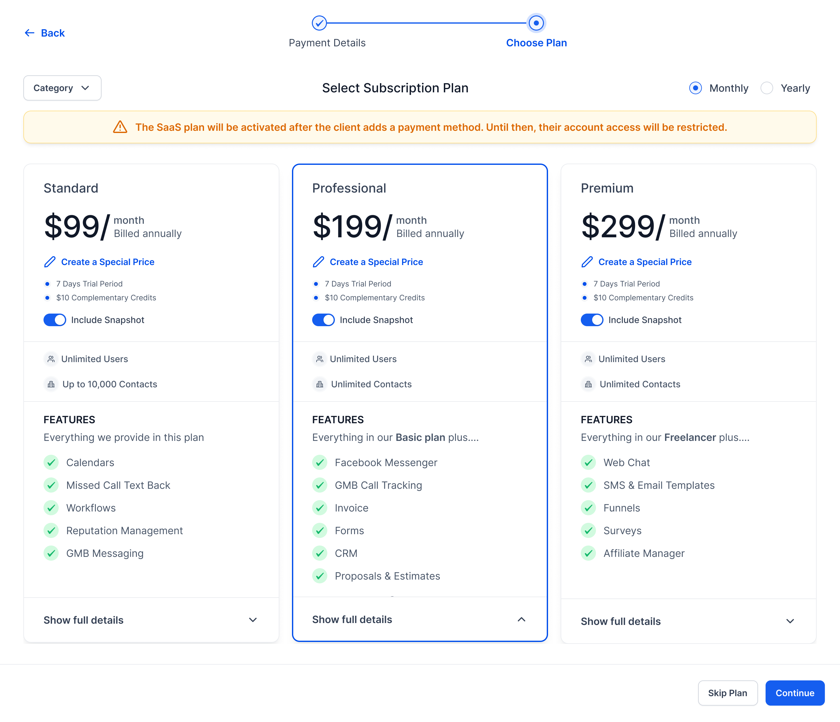This screenshot has height=722, width=840.
Task: Click the Unlimited Contacts building icon in Premium
Action: point(588,384)
